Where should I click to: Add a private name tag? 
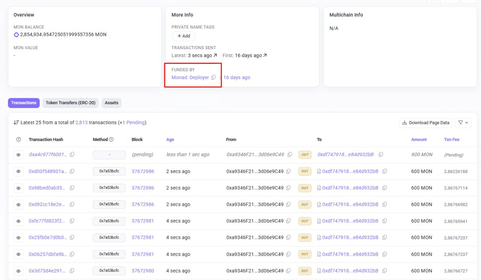point(184,36)
